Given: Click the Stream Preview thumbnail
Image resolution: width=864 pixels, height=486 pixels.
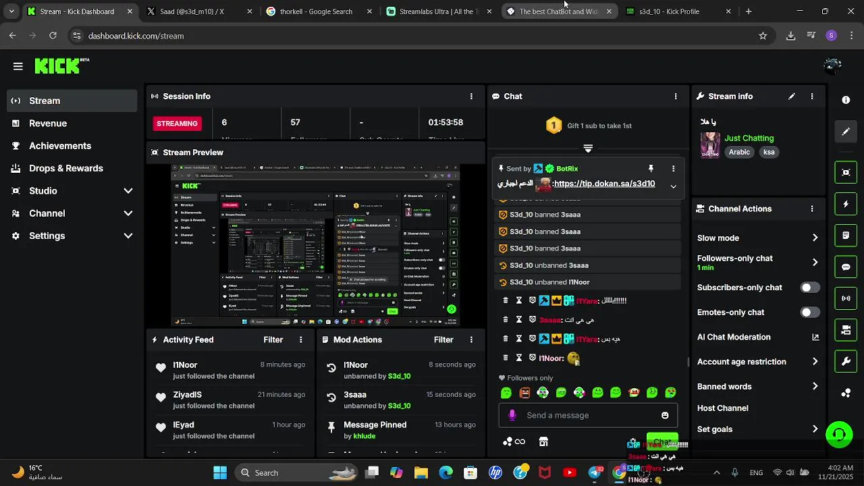Looking at the screenshot, I should [x=315, y=246].
